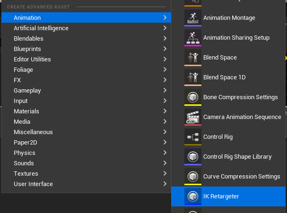287x213 pixels.
Task: Click the Gameplay label
Action: click(x=27, y=91)
